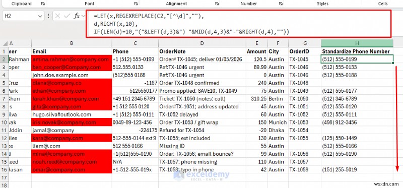Open the Clipboard group dialog launcher
The image size is (403, 188).
point(43,4)
